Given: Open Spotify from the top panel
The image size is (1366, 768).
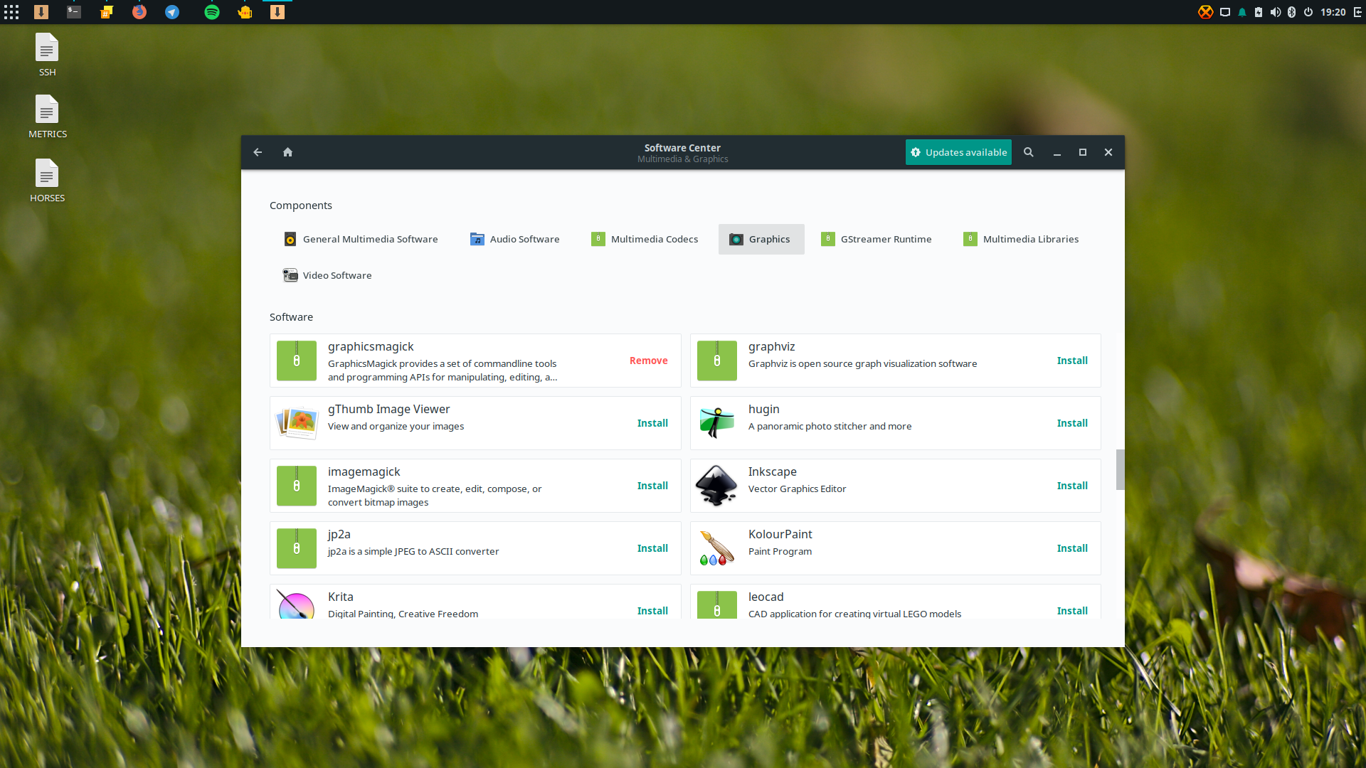Looking at the screenshot, I should tap(212, 12).
